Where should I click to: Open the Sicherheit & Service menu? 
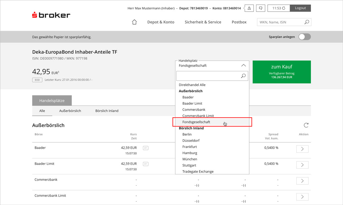point(203,22)
